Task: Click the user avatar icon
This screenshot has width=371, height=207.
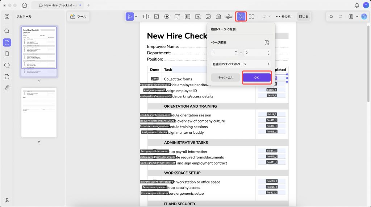Action: pos(366,5)
